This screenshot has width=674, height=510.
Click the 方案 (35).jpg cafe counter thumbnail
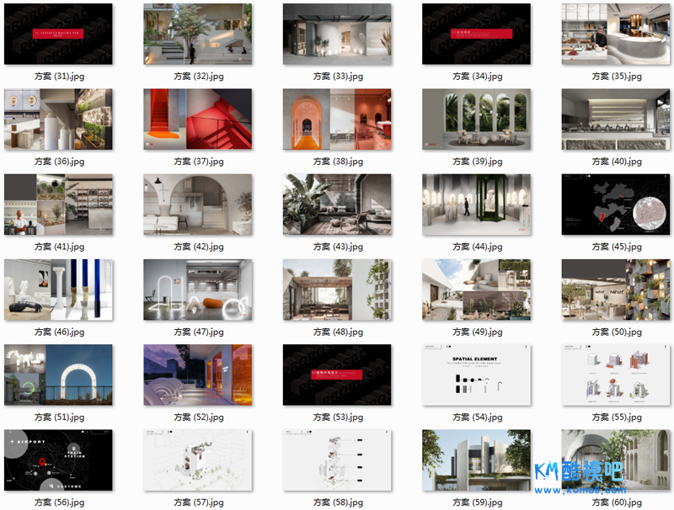[x=616, y=35]
